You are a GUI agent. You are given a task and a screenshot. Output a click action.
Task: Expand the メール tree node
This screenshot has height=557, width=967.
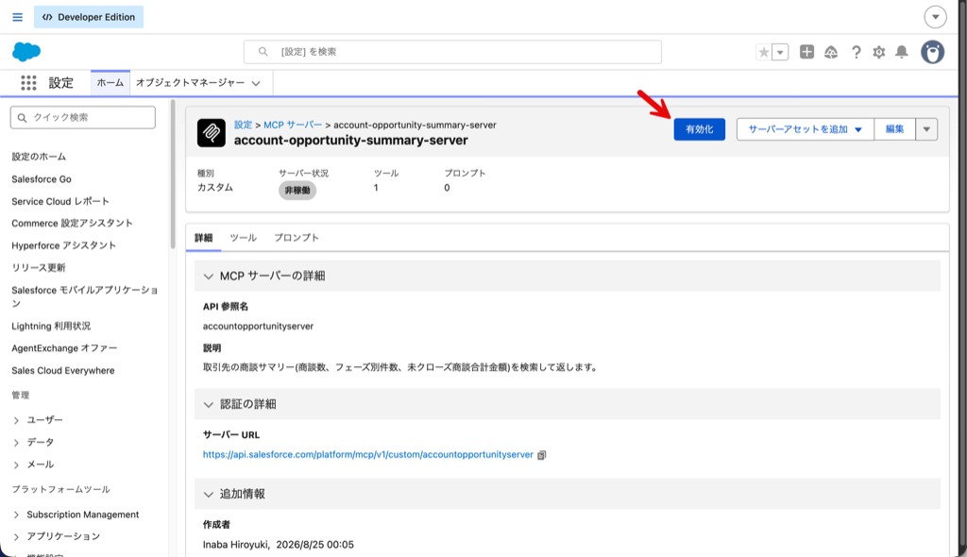[17, 464]
